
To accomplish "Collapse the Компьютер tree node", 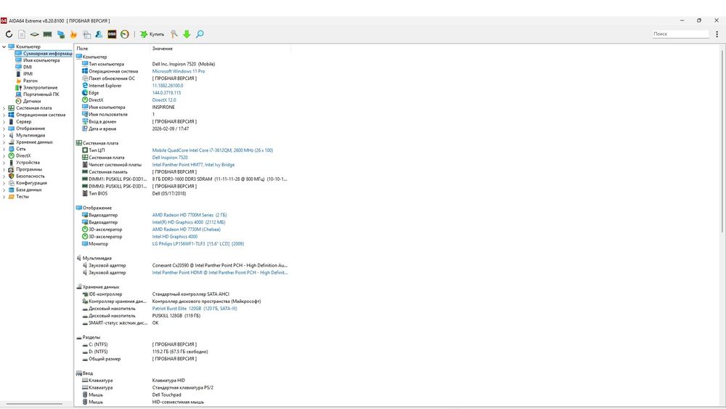I will point(4,46).
